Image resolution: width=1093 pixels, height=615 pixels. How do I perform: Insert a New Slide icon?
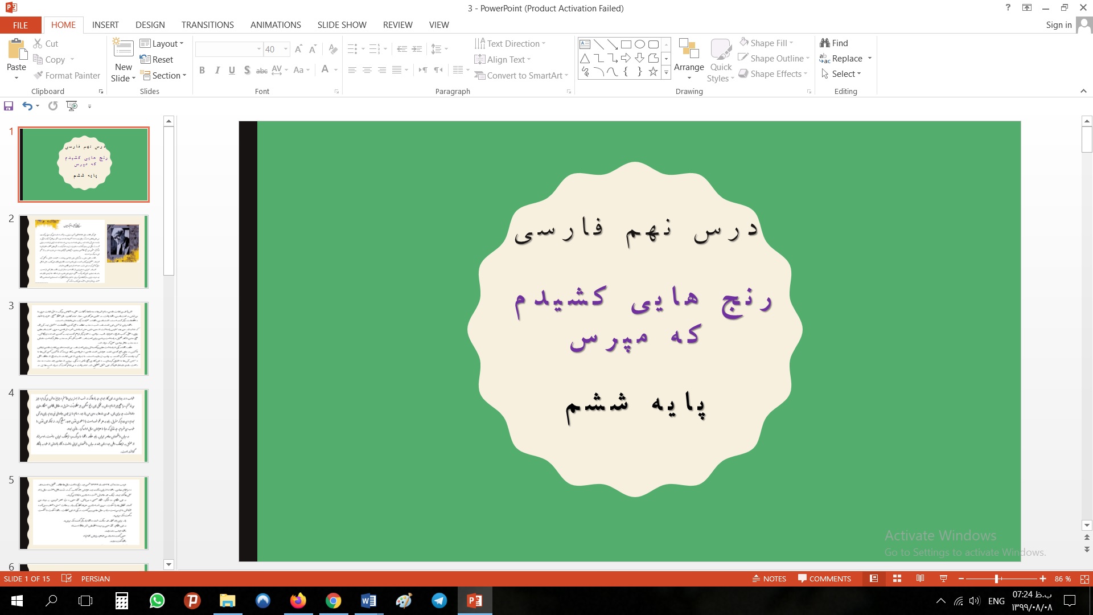123,48
